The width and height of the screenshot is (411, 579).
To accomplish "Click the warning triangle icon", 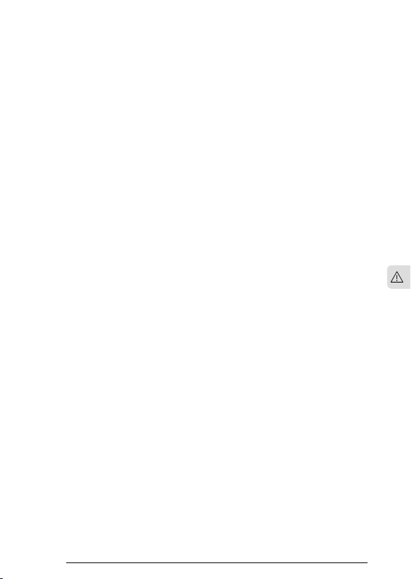I will point(397,277).
